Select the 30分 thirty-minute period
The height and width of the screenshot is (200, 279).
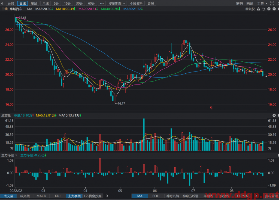pos(79,3)
